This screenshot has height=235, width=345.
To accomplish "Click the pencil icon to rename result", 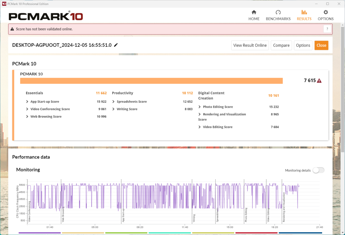I will (x=116, y=45).
